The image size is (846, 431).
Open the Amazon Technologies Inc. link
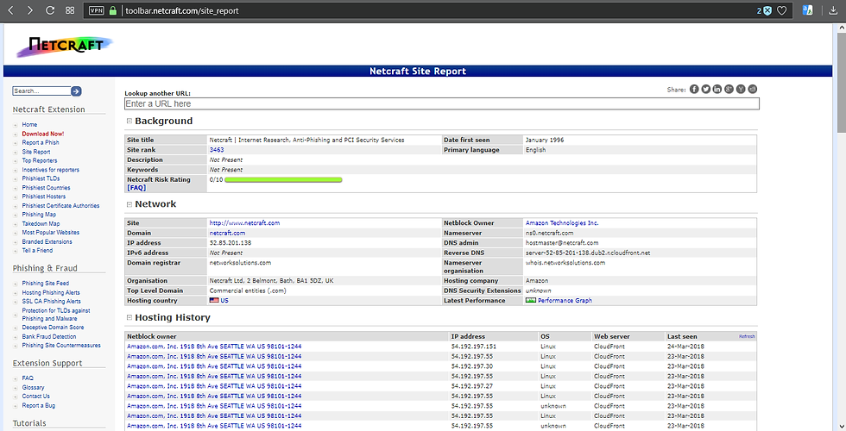click(x=562, y=222)
